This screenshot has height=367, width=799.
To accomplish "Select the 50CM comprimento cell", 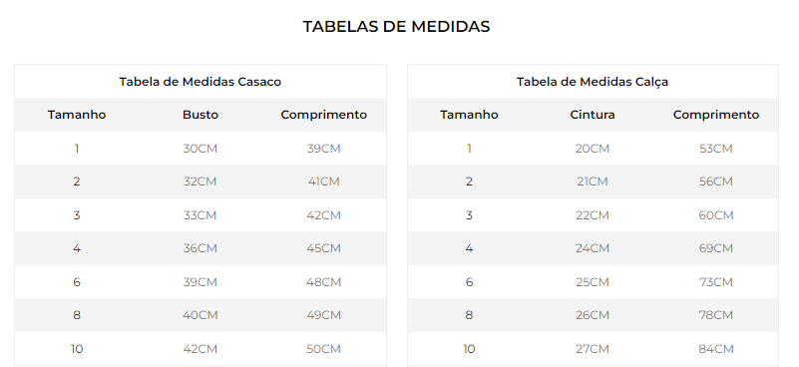I will tap(323, 349).
